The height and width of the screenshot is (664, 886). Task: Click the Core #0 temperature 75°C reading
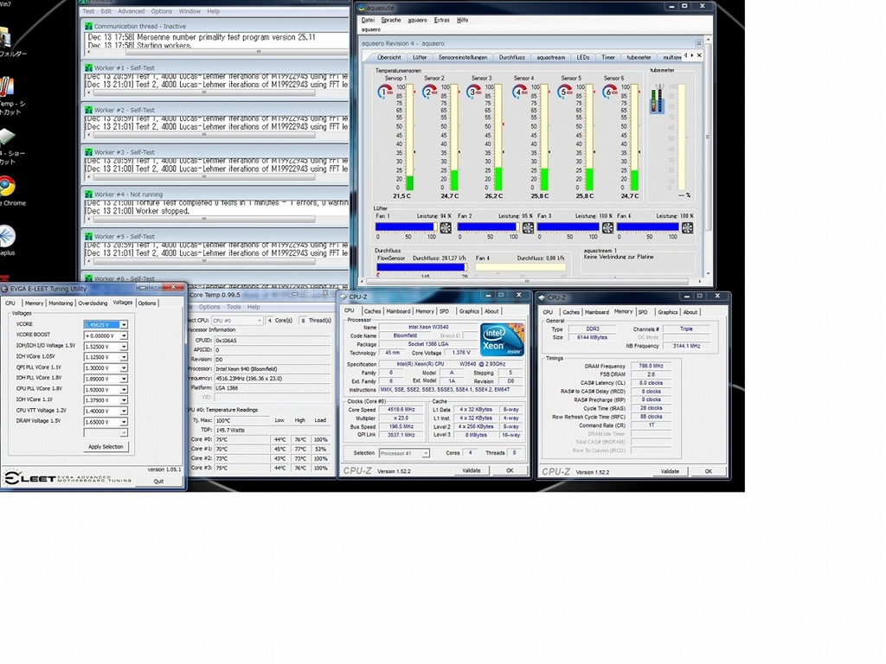click(x=221, y=439)
